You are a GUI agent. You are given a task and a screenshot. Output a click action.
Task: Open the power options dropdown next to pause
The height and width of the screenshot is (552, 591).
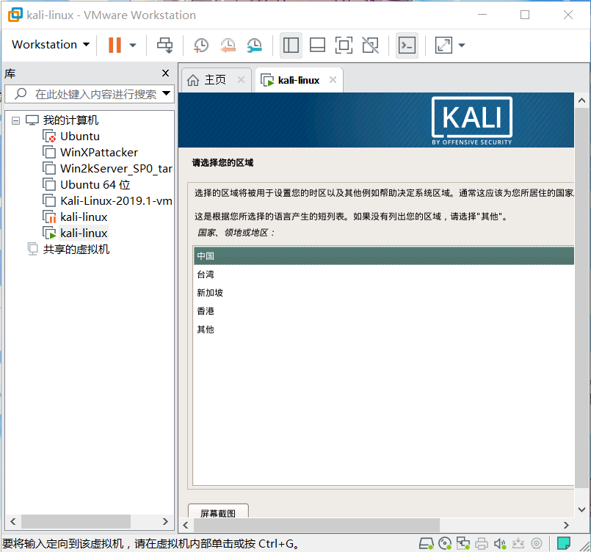coord(133,46)
